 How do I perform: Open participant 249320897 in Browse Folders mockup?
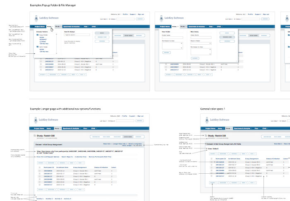(x=49, y=67)
